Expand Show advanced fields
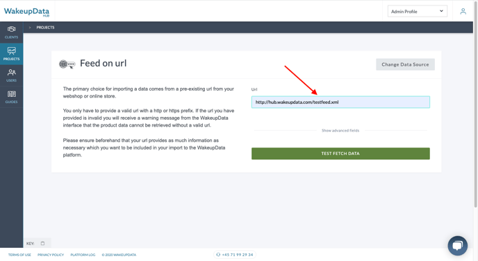478x261 pixels. click(x=340, y=131)
